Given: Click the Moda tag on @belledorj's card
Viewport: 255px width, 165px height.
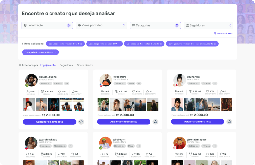Looking at the screenshot, I should [131, 146].
